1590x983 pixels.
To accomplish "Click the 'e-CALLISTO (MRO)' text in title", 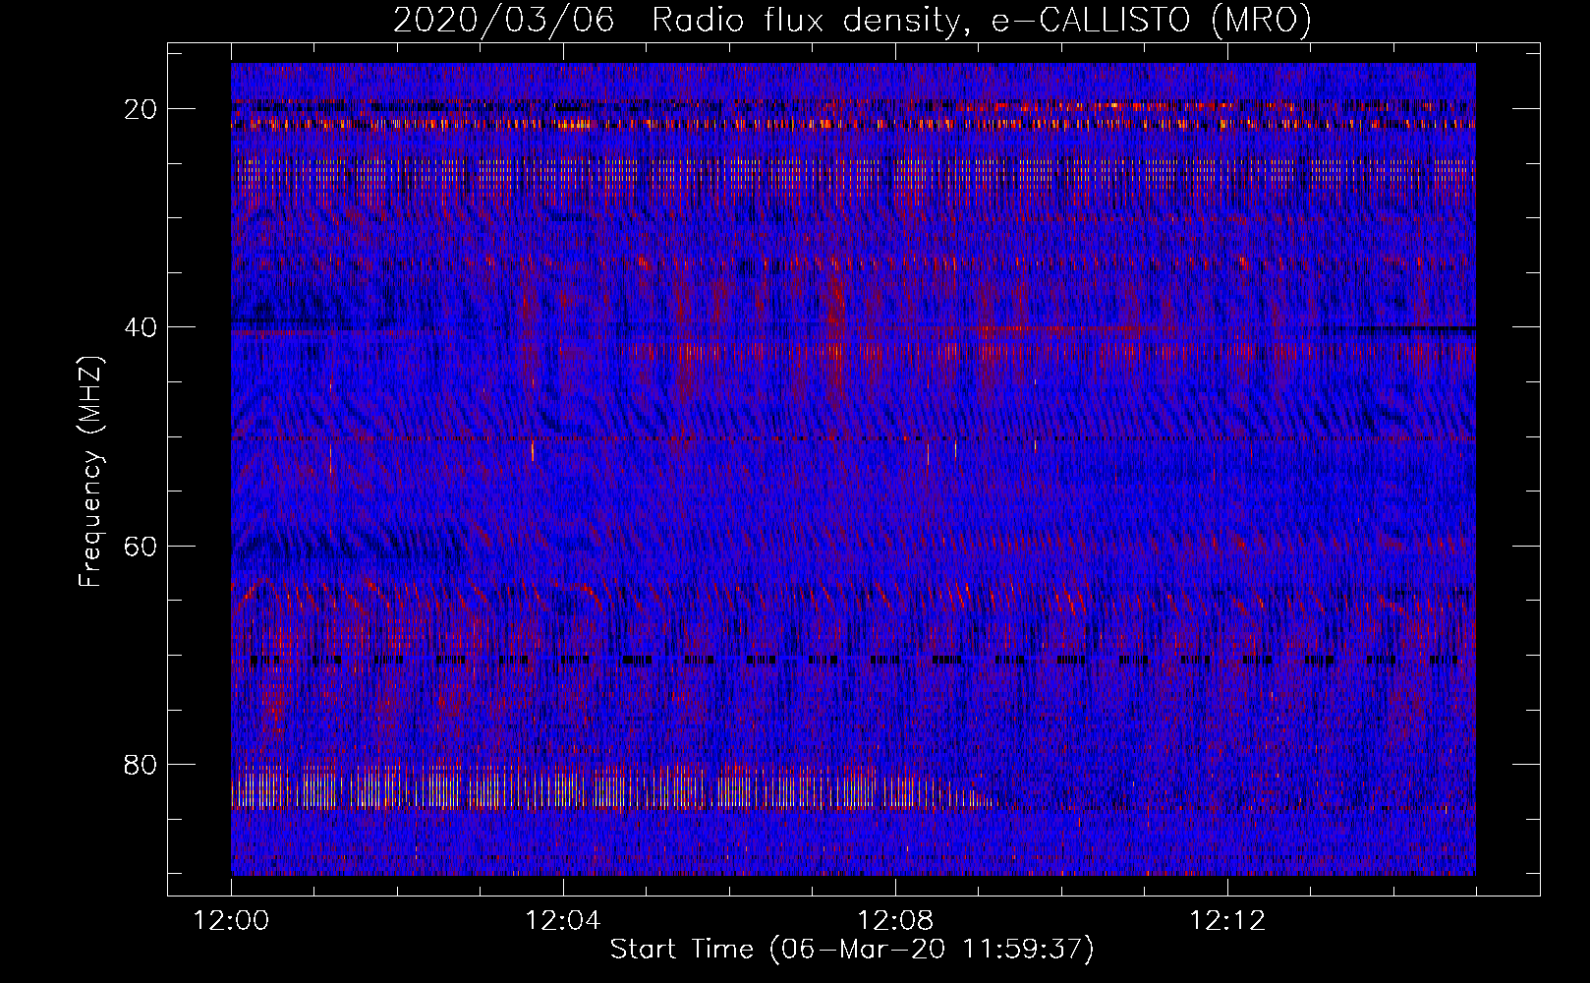I will 1152,21.
